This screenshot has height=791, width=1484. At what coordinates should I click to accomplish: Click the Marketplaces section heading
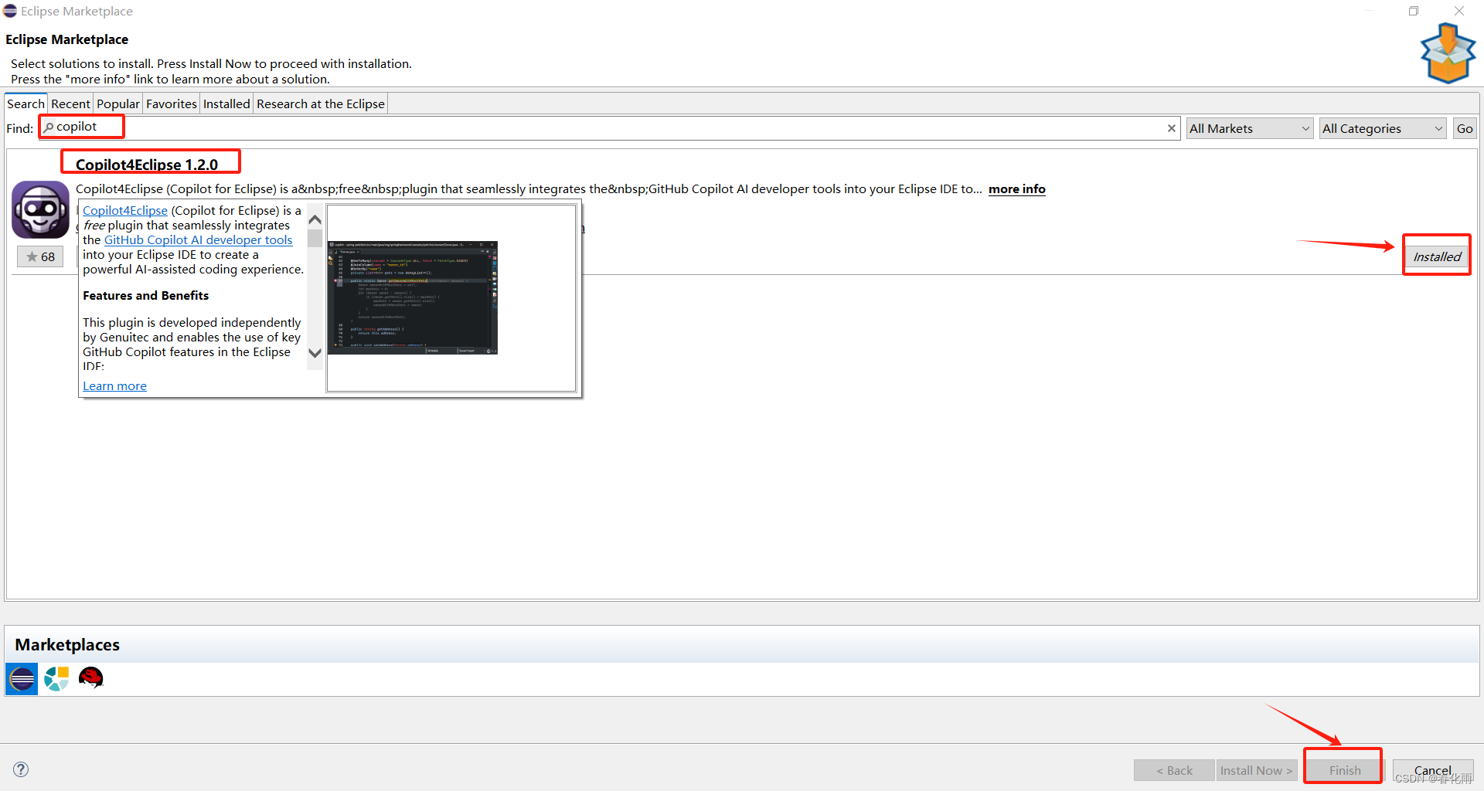point(67,644)
